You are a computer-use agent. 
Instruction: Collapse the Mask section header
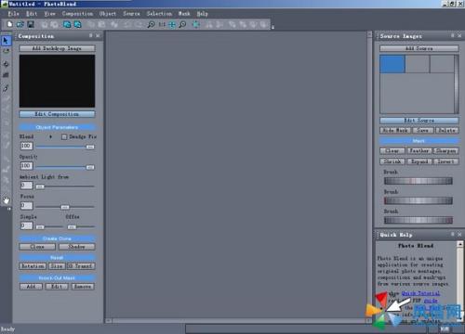418,141
